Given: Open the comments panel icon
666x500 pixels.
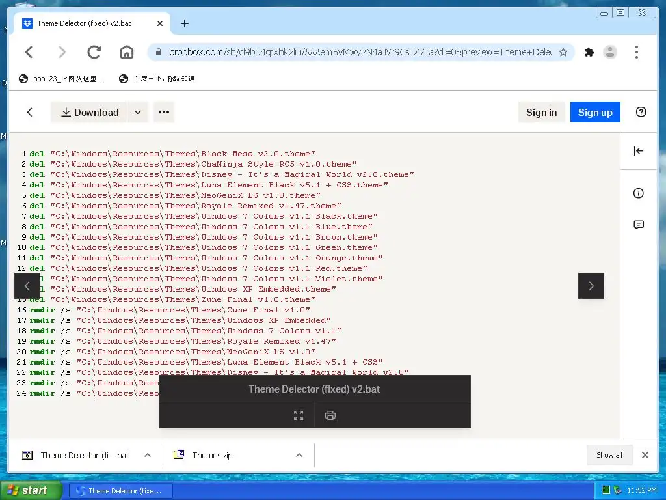Looking at the screenshot, I should click(639, 225).
